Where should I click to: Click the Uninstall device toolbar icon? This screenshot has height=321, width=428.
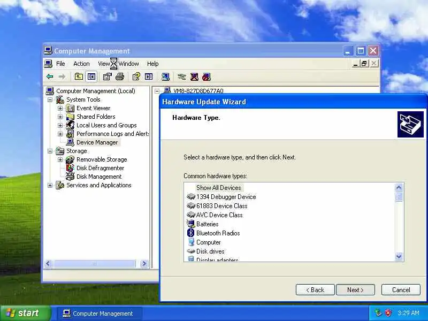[194, 77]
